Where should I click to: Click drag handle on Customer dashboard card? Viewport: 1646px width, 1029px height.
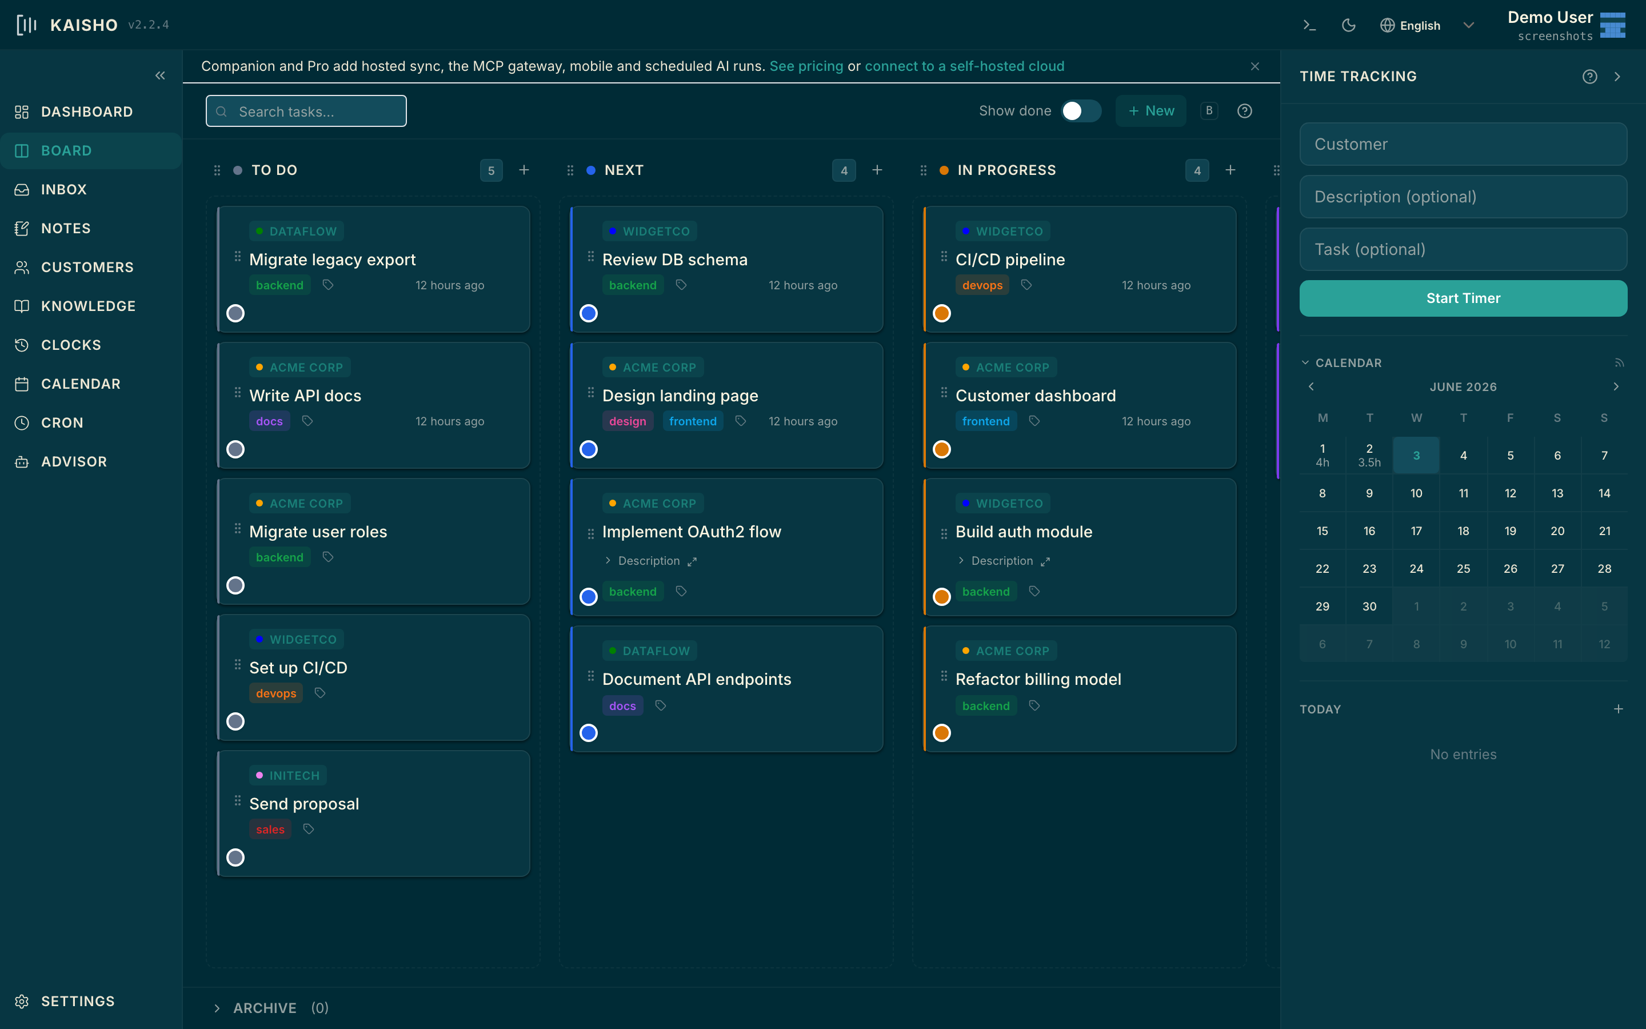944,393
